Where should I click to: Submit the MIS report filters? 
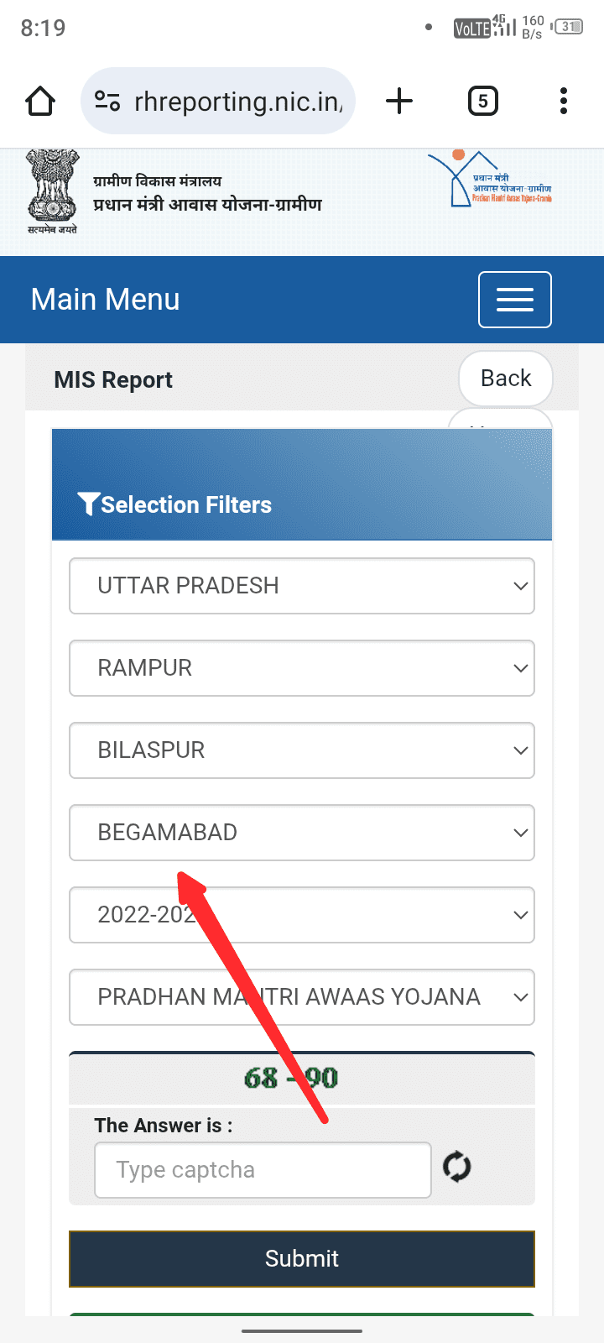(302, 1258)
